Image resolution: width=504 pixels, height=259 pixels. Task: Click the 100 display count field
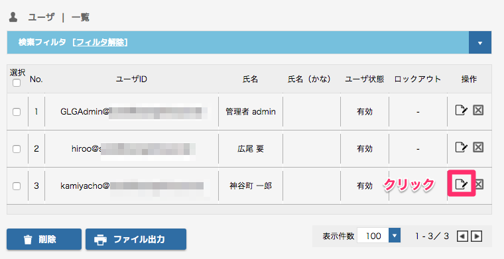coord(373,236)
